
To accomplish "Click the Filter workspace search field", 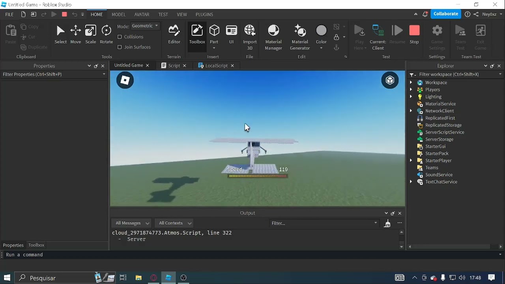I will 456,74.
